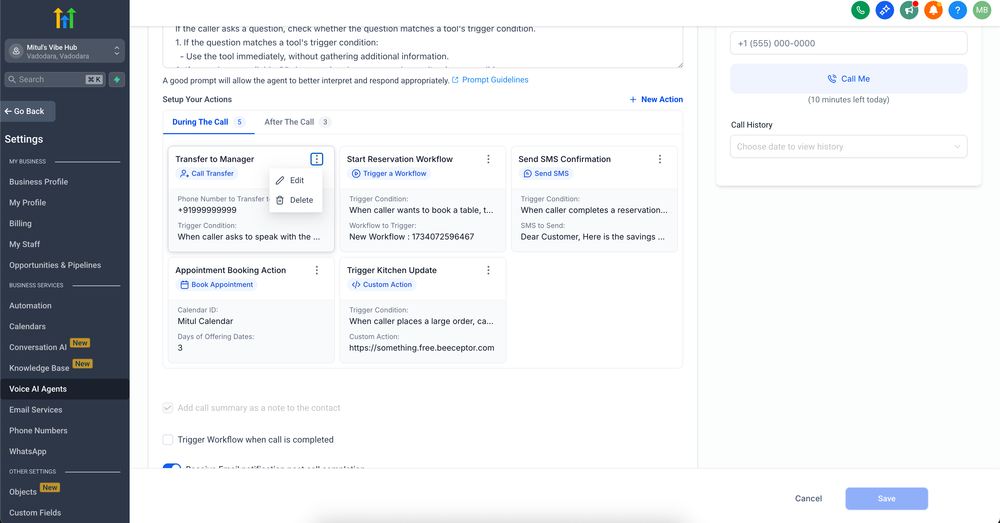
Task: Check Trigger Workflow when call is completed
Action: [x=168, y=440]
